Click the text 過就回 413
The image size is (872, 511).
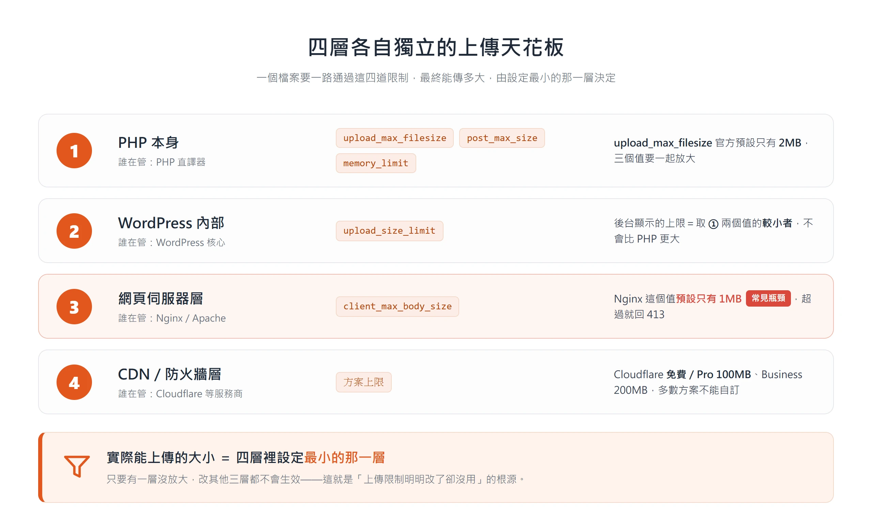point(639,314)
